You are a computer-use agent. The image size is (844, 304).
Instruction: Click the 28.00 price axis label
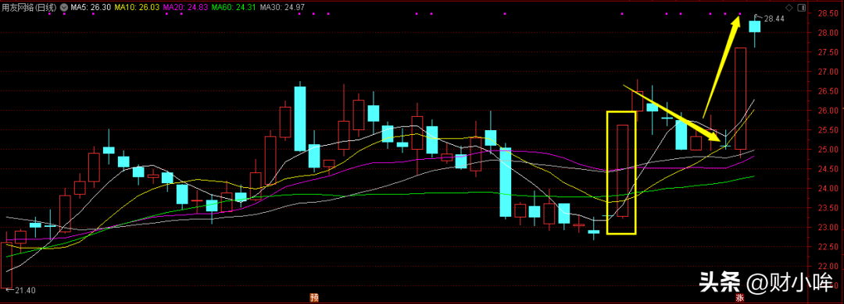click(x=828, y=33)
